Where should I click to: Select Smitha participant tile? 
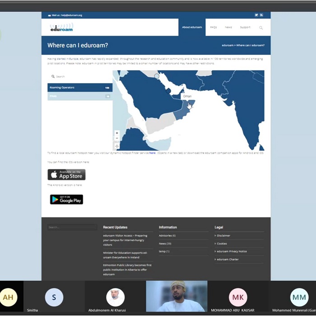54,296
